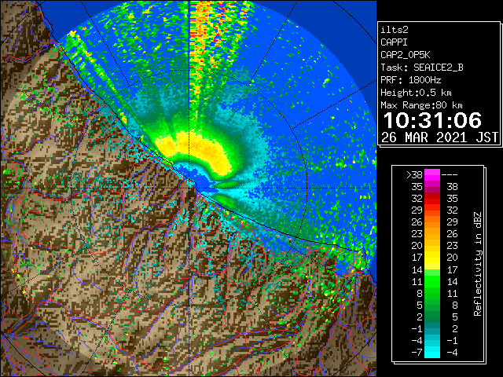Screen dimensions: 503x377
Task: Click the radar site at the crosshair center
Action: tap(190, 188)
